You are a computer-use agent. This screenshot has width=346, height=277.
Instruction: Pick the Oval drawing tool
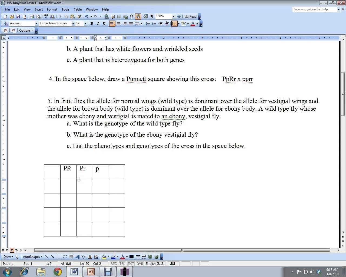point(65,257)
